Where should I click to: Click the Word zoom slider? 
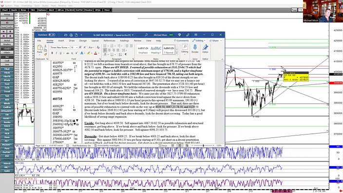point(203,146)
